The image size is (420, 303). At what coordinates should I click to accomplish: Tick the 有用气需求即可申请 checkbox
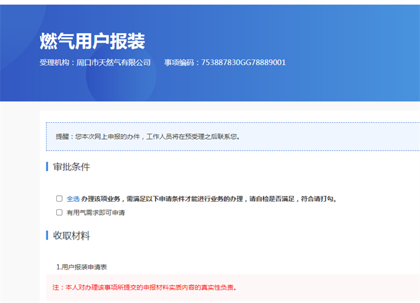point(59,213)
